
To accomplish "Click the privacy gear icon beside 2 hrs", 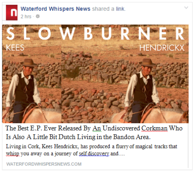I will (x=38, y=16).
